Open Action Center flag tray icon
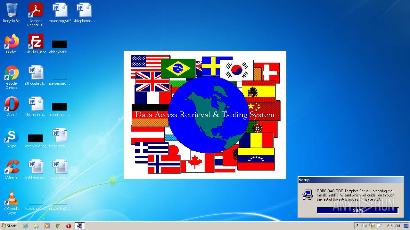The image size is (410, 230). [379, 226]
